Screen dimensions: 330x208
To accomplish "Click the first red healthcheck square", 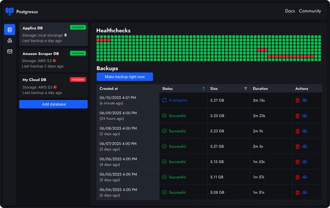I will click(x=98, y=40).
